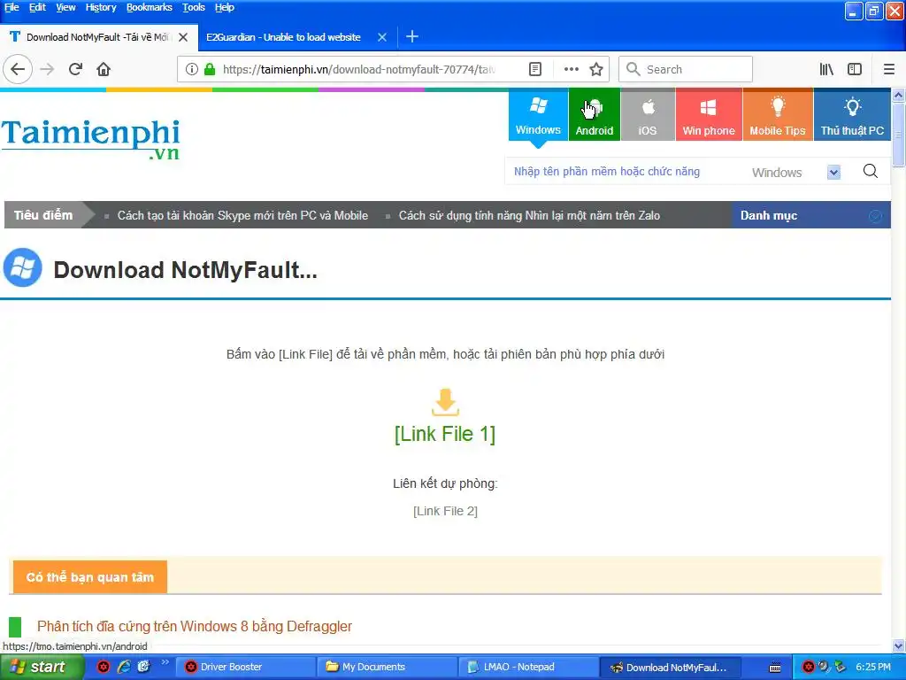Click the system tray clock
Image resolution: width=906 pixels, height=680 pixels.
(873, 668)
